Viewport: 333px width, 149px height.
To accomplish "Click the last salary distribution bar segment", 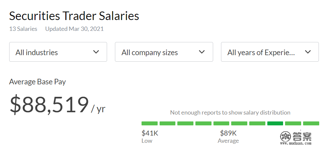I will pos(311,123).
